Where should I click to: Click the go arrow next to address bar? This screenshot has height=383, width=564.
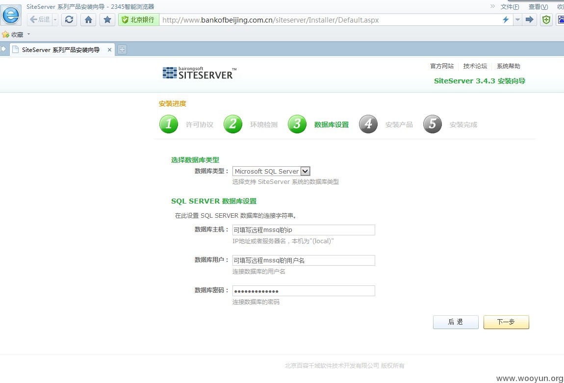pyautogui.click(x=530, y=20)
